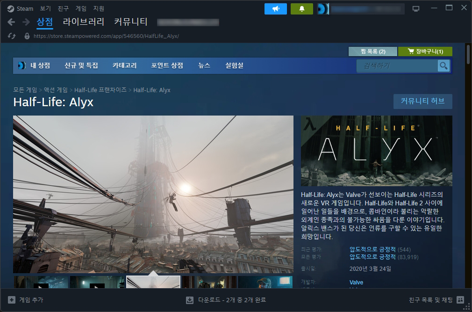Open 카테고리 menu
Screen dimensions: 472x312
click(124, 65)
